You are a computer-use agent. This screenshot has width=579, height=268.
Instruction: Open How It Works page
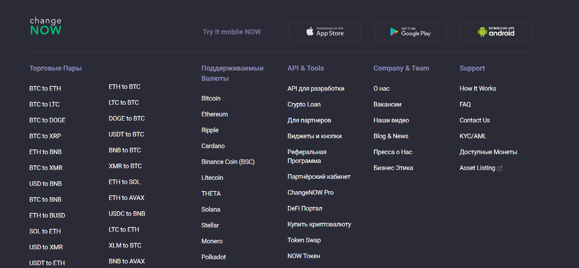click(x=478, y=89)
